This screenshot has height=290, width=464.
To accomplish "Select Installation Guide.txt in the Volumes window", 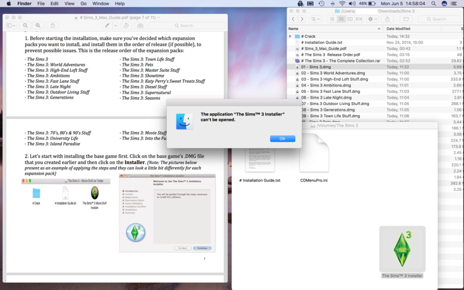I will pos(259,180).
